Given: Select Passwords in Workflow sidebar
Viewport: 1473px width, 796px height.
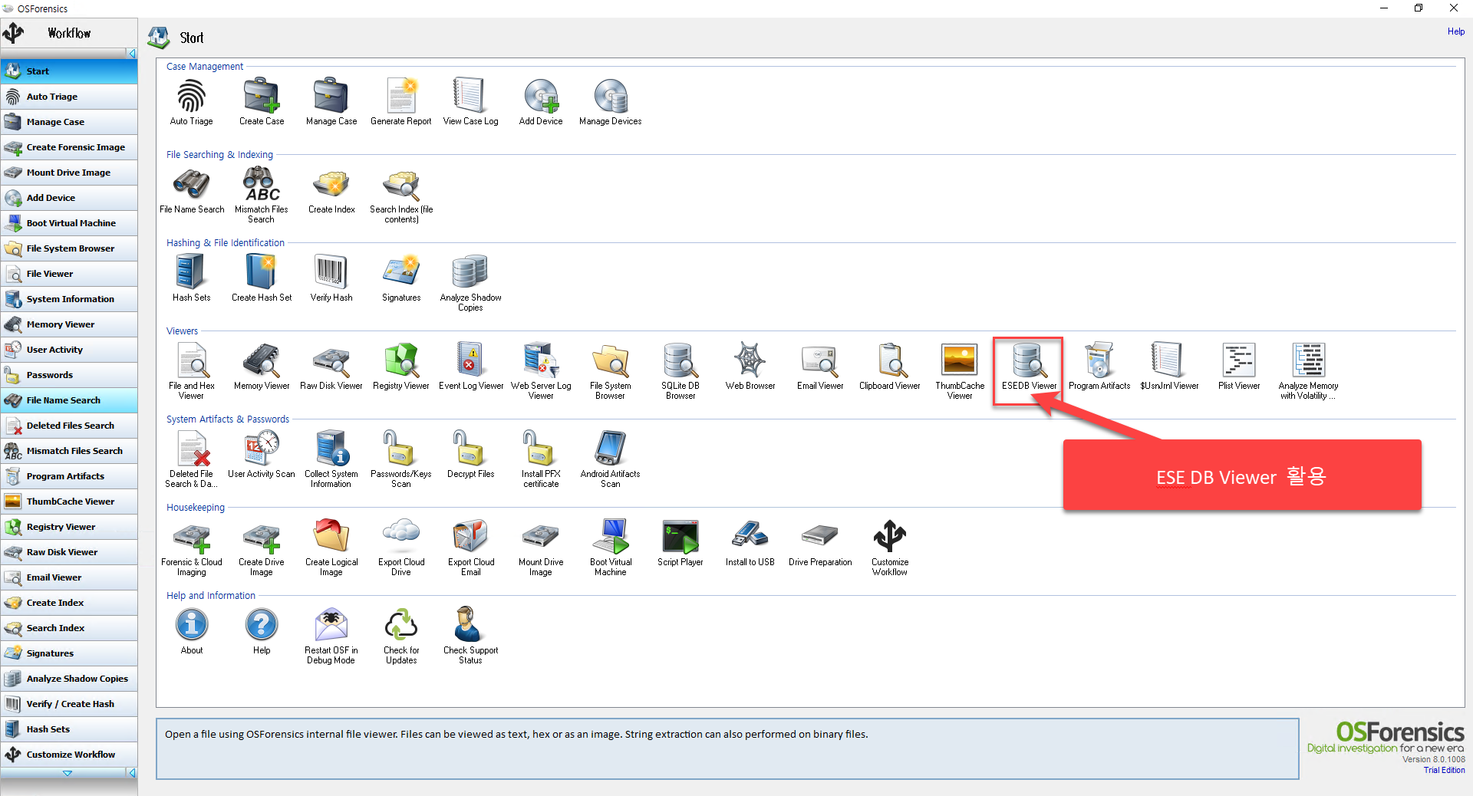Looking at the screenshot, I should (69, 375).
